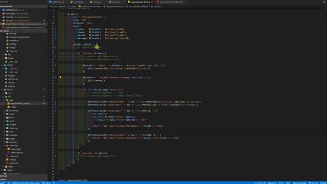Select forms.py in Open Editors list

point(24,20)
